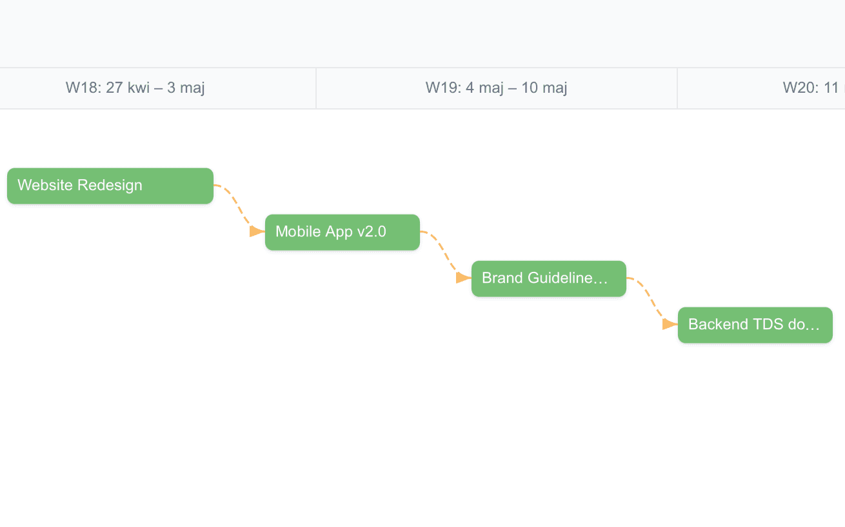Image resolution: width=845 pixels, height=527 pixels.
Task: Open the Website Redesign task bar
Action: click(110, 186)
